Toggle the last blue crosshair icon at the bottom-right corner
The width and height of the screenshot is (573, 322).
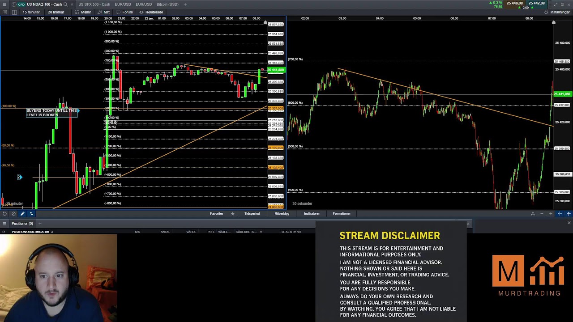coord(569,214)
